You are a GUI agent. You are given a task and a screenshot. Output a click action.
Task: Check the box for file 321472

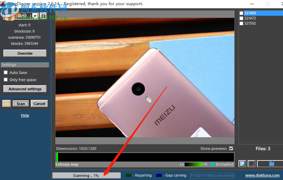241,18
